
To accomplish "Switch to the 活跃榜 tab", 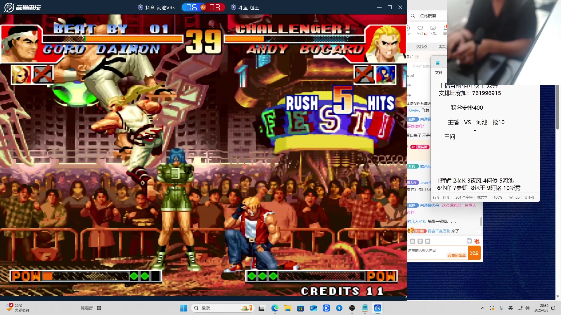I will click(421, 47).
